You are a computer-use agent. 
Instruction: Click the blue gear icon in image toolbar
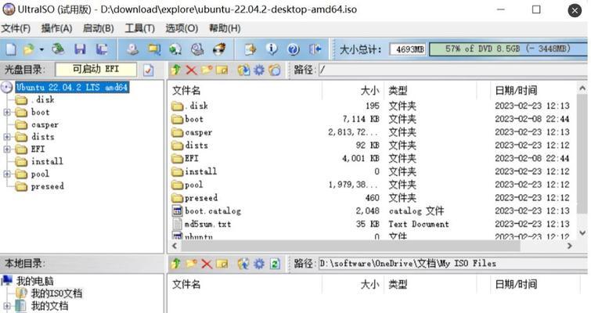click(x=259, y=70)
